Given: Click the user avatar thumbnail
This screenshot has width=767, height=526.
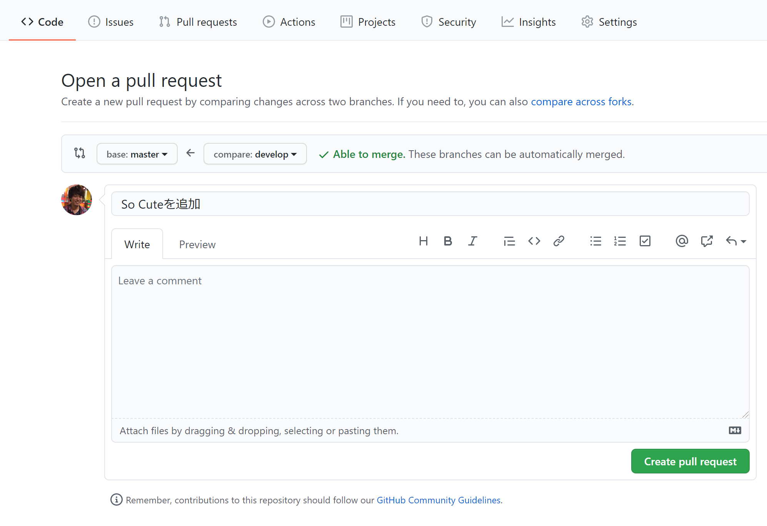Looking at the screenshot, I should [77, 200].
